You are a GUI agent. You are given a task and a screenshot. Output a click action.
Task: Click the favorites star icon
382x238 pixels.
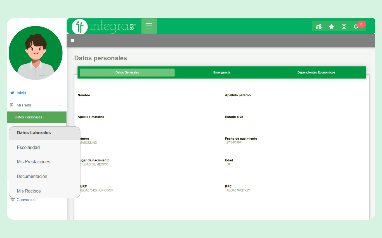[331, 27]
